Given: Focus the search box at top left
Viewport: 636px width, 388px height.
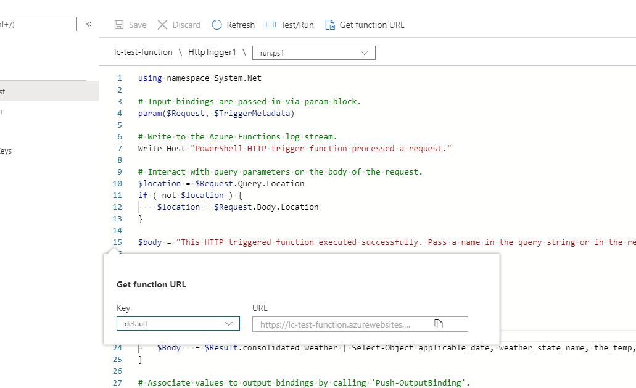Looking at the screenshot, I should 38,24.
